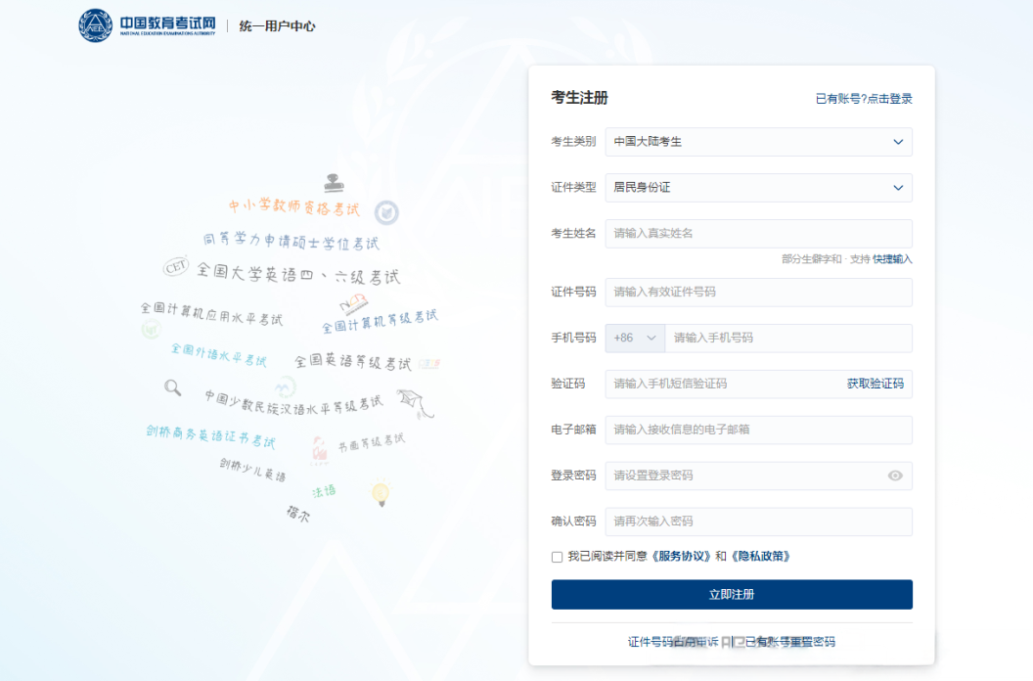Image resolution: width=1033 pixels, height=681 pixels.
Task: Show the 登录密码 with the eye icon
Action: pyautogui.click(x=895, y=476)
